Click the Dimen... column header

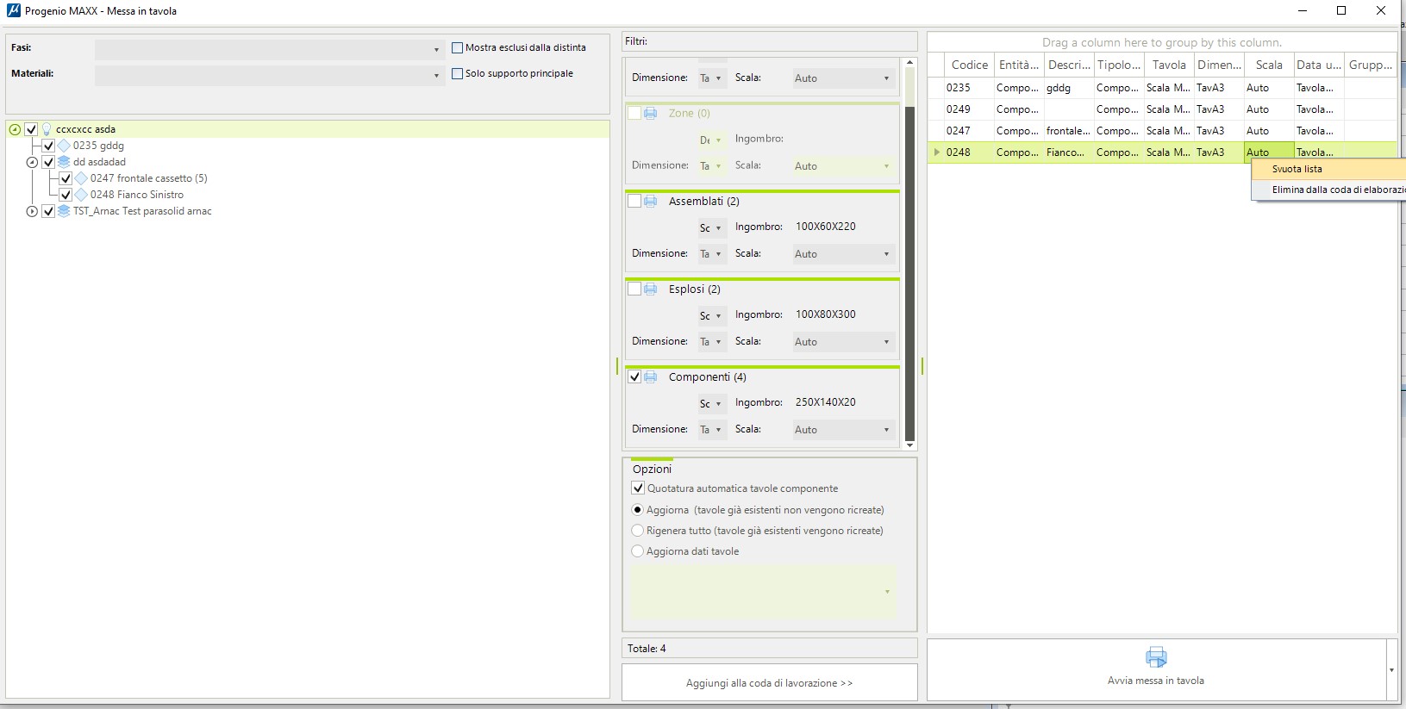(1219, 65)
